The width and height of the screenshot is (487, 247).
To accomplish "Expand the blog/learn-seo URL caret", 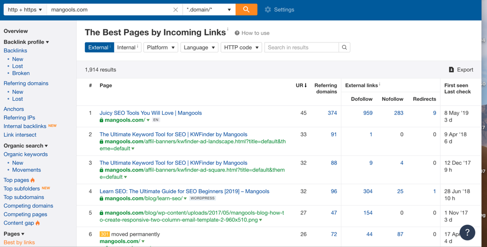I will (x=185, y=199).
